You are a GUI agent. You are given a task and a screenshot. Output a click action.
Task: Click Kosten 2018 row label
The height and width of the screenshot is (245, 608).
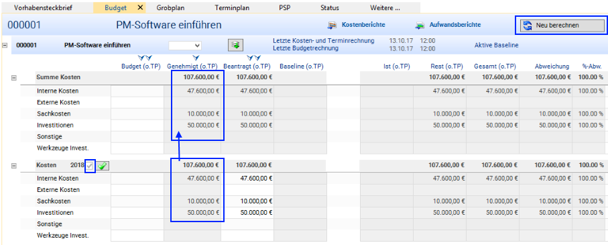click(60, 165)
